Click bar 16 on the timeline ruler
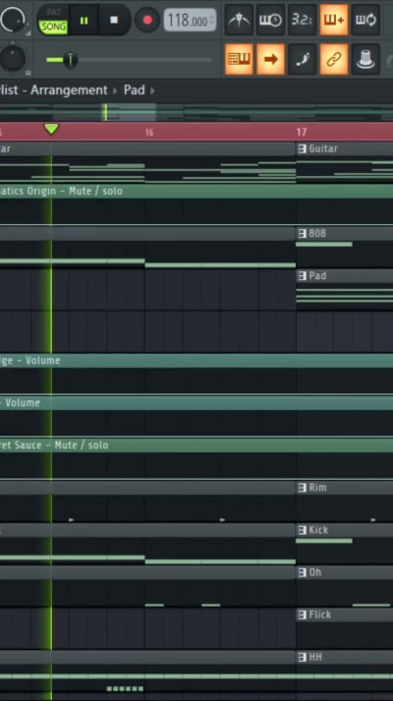393x701 pixels. (x=148, y=133)
